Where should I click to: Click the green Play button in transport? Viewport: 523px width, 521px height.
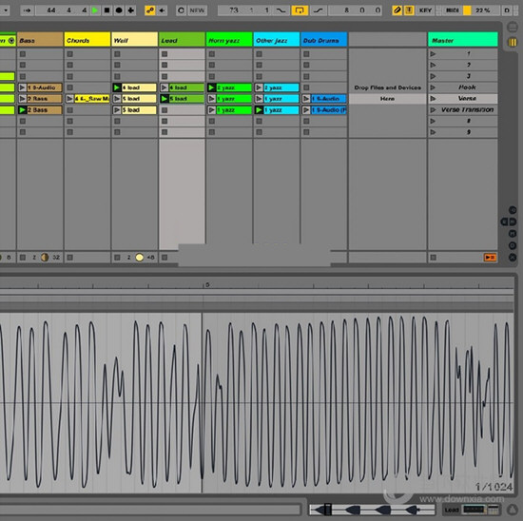[x=95, y=10]
